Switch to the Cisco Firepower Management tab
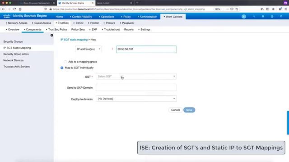This screenshot has height=162, width=289. click(37, 3)
